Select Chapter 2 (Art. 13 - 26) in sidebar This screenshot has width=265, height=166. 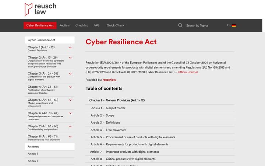point(43,58)
